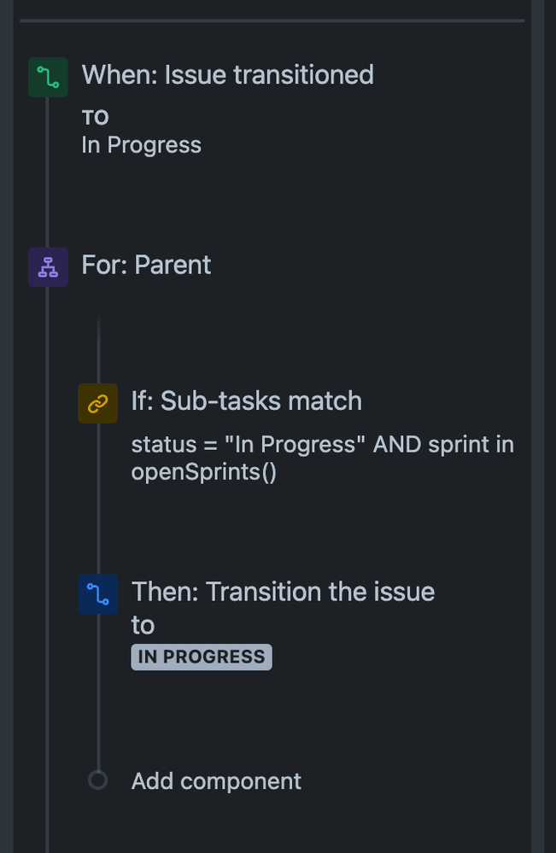Screen dimensions: 556x853
Task: Click the IN PROGRESS status badge
Action: pos(202,657)
